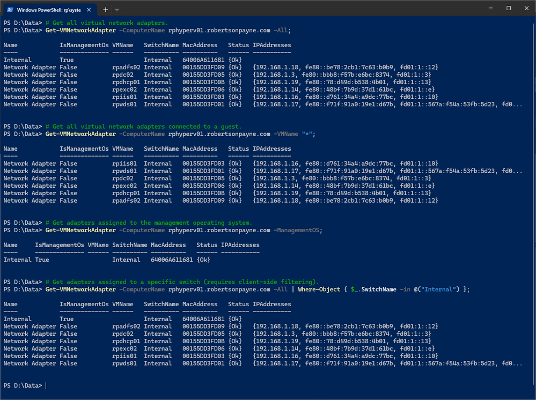
Task: Open a new tab with plus button
Action: pos(105,10)
